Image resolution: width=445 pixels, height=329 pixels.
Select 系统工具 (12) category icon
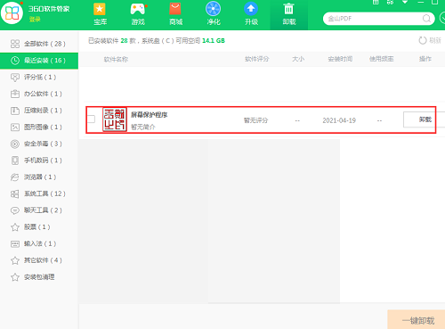click(15, 193)
